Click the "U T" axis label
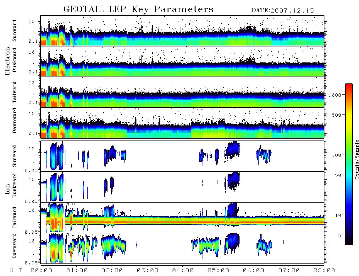The height and width of the screenshot is (276, 359). pyautogui.click(x=16, y=270)
